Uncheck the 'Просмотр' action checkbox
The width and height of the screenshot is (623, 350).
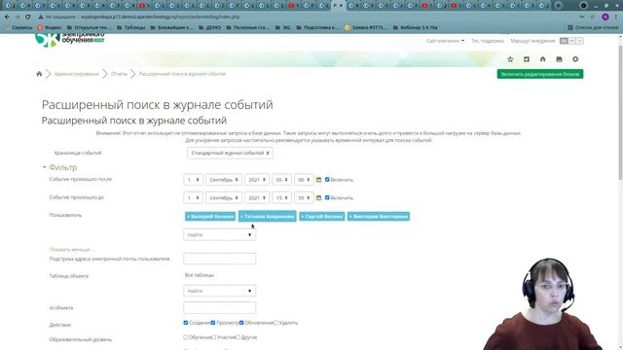click(213, 323)
